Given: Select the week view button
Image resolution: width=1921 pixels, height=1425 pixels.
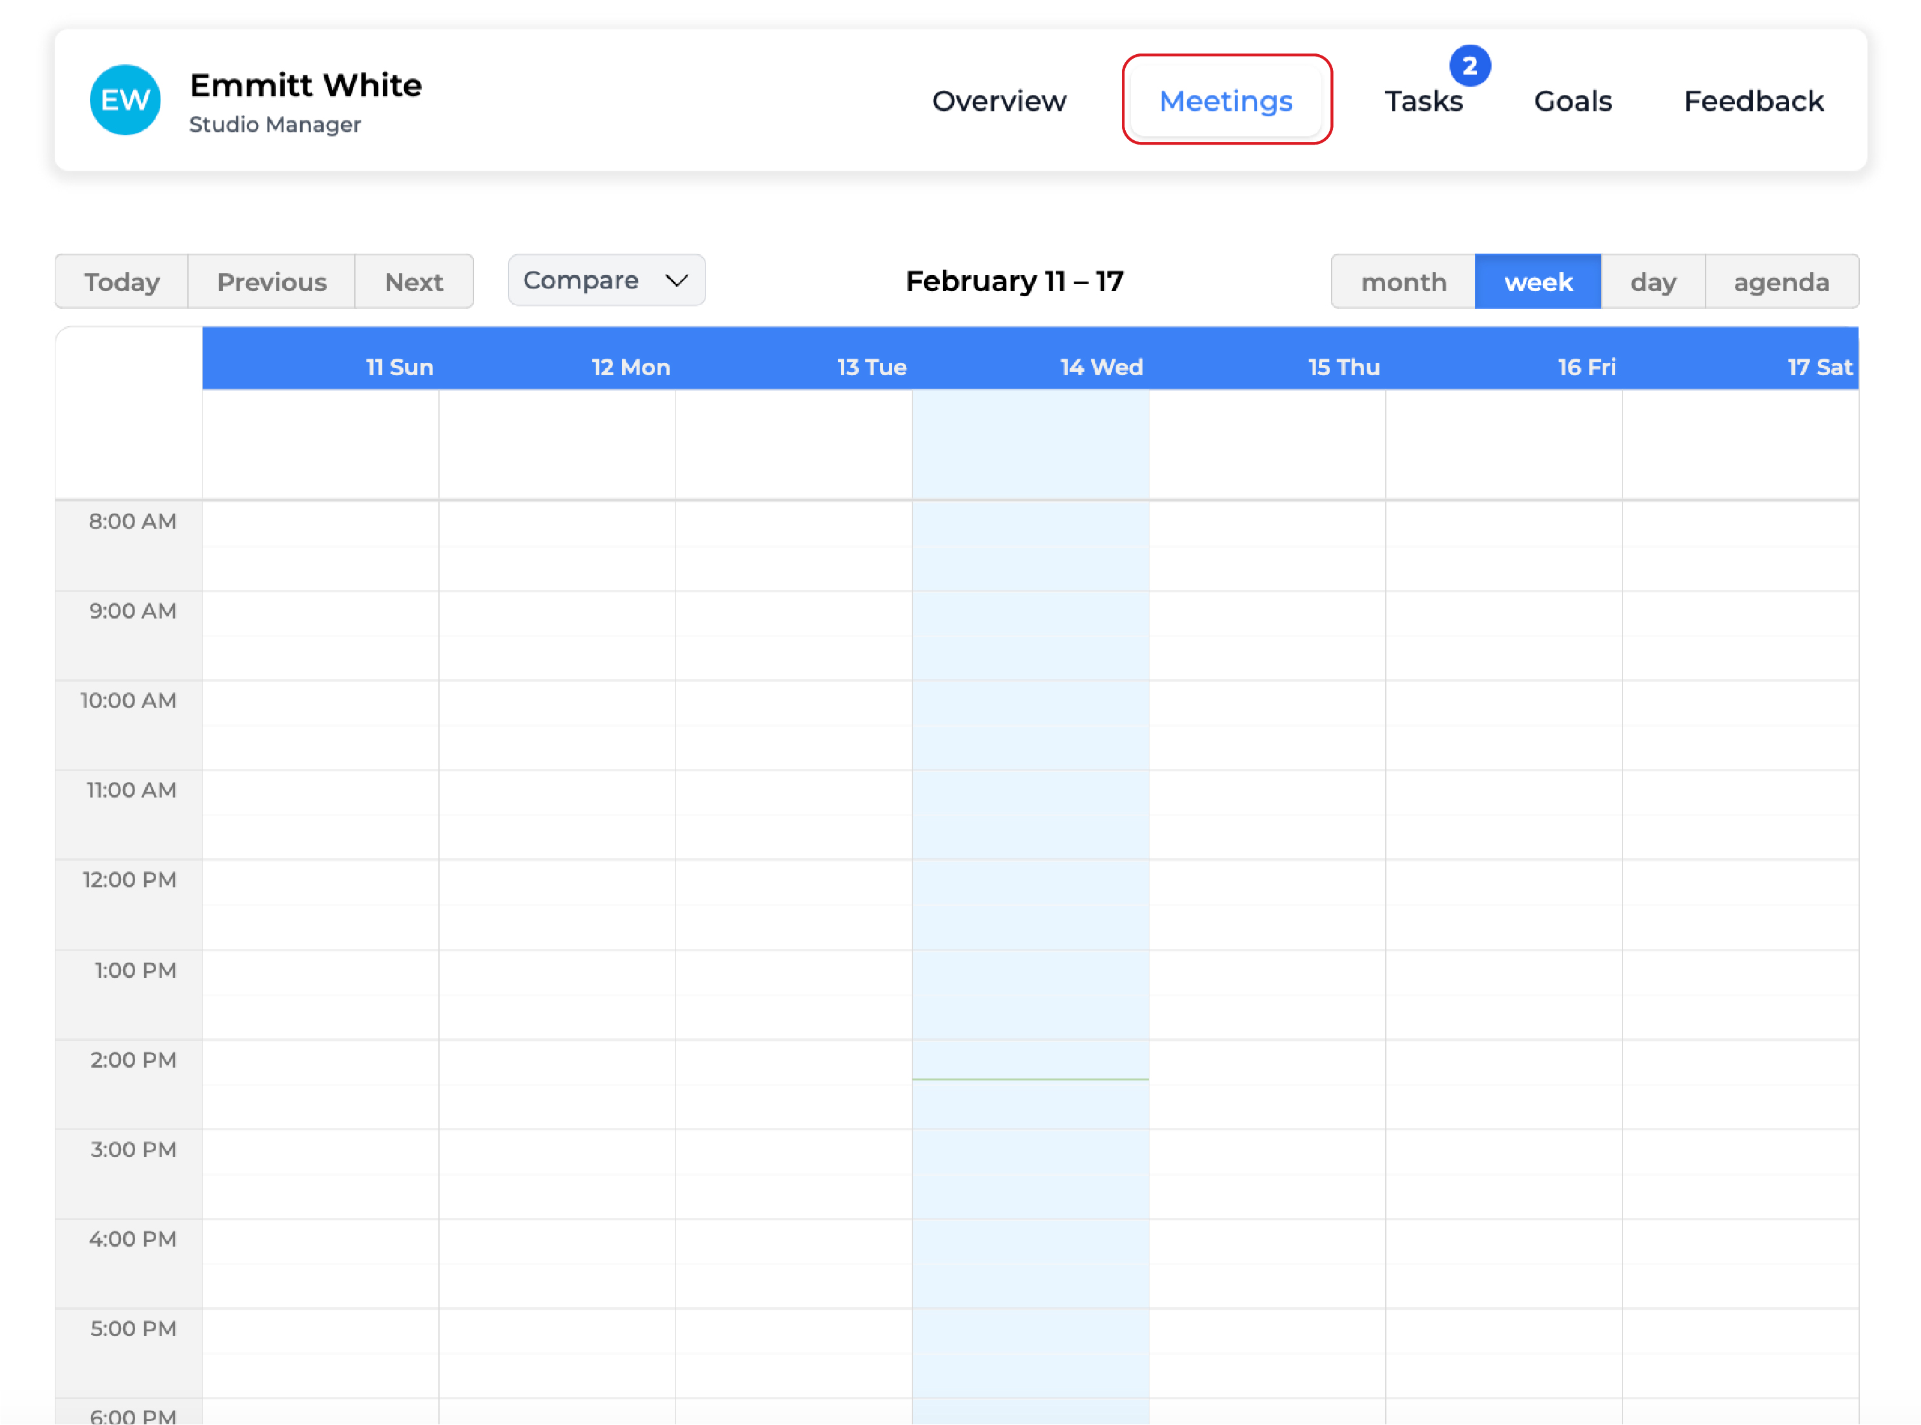Looking at the screenshot, I should click(1537, 282).
